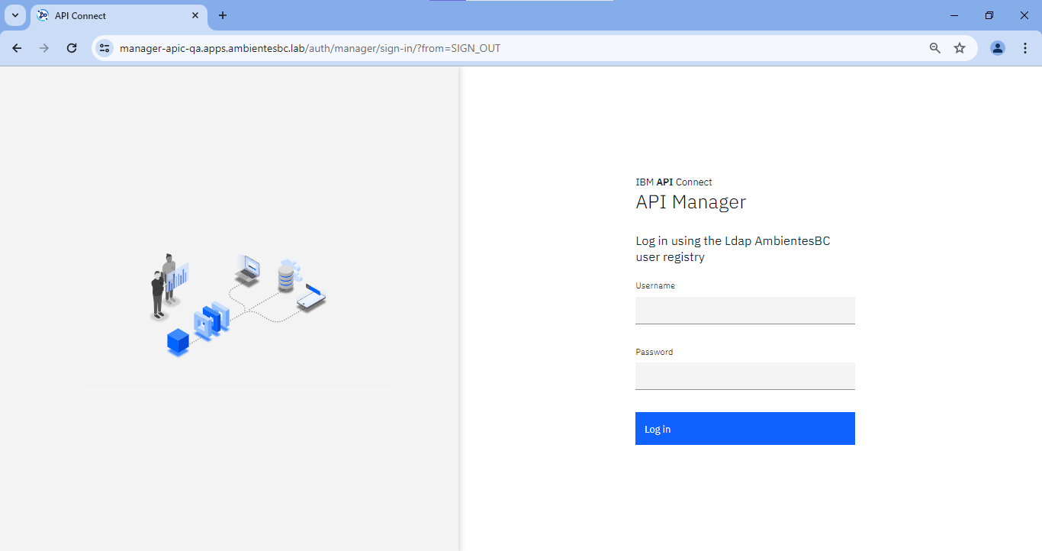1042x551 pixels.
Task: Click the Username label
Action: (655, 285)
